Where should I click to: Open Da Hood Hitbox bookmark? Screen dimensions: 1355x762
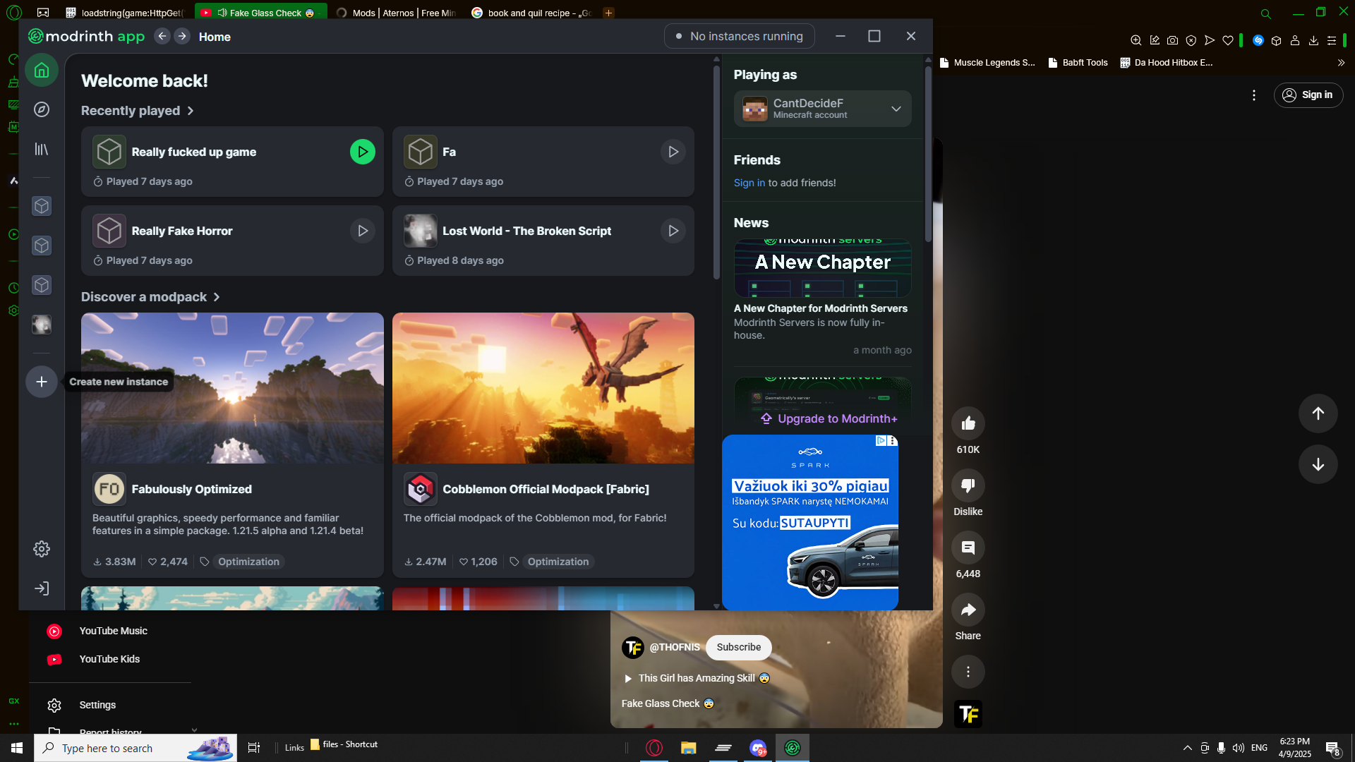(x=1167, y=62)
